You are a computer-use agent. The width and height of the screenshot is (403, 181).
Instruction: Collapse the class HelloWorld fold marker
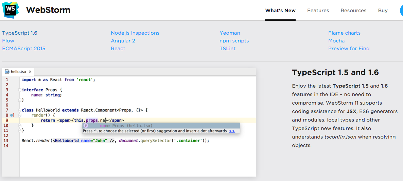pos(19,110)
